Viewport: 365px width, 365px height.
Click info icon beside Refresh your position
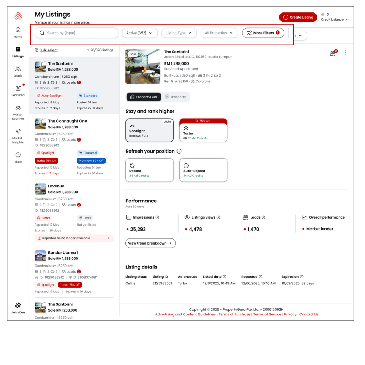click(x=179, y=151)
